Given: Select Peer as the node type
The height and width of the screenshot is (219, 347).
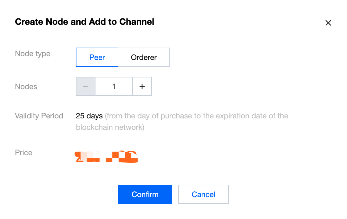Looking at the screenshot, I should 97,57.
